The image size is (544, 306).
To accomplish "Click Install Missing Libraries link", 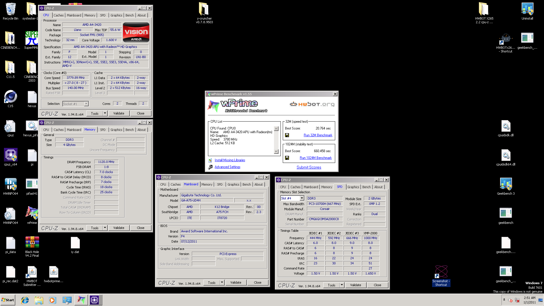I will tap(230, 160).
